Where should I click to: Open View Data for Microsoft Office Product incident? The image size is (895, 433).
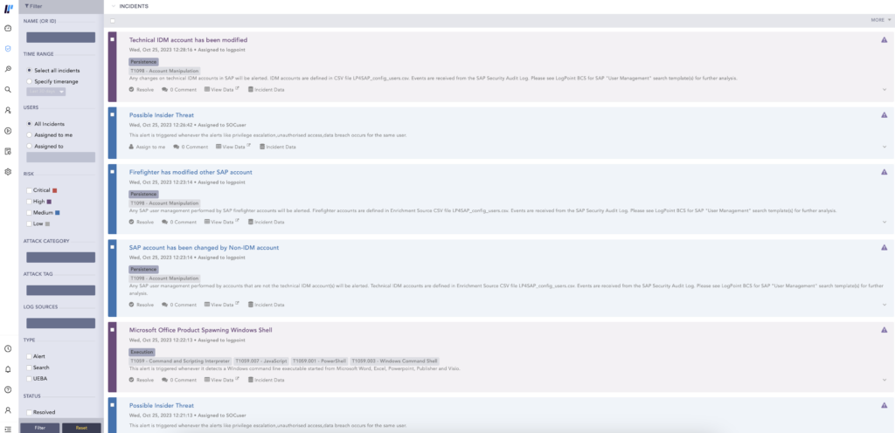point(221,380)
